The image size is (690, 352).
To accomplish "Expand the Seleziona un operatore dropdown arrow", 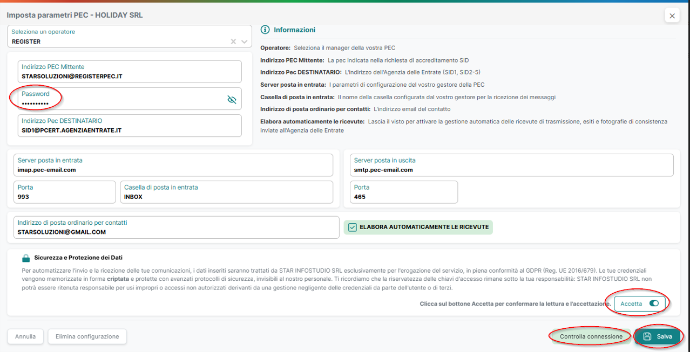I will tap(245, 42).
